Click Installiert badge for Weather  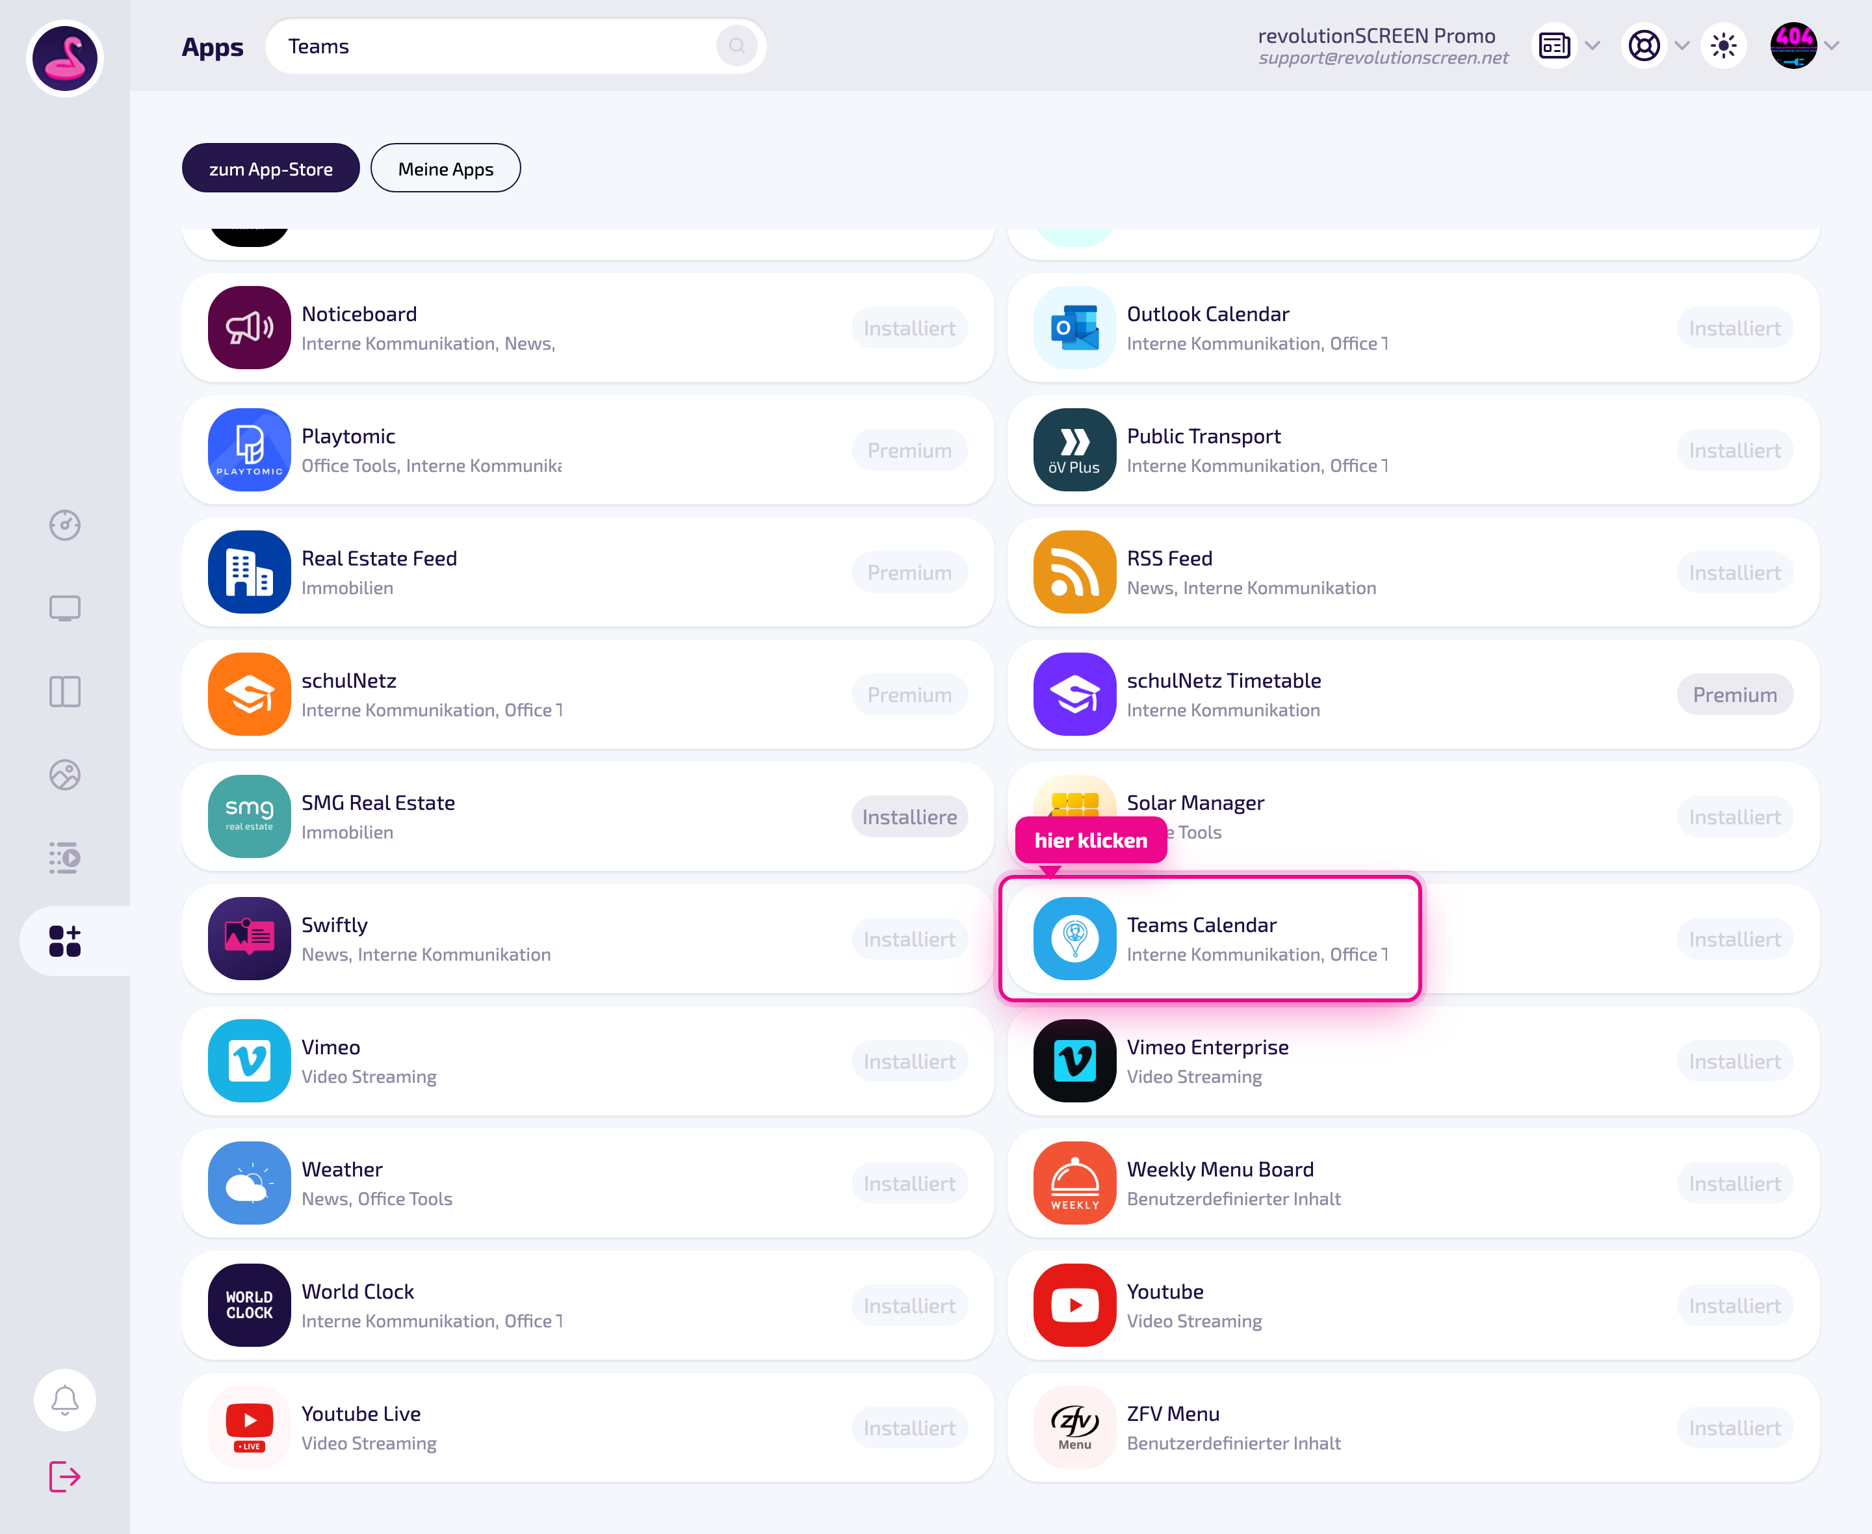pos(909,1183)
